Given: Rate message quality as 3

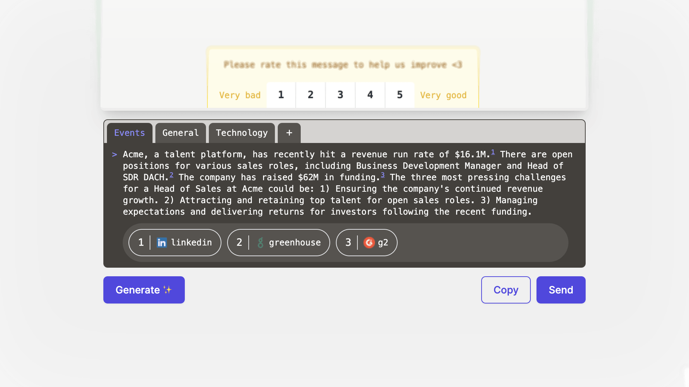Looking at the screenshot, I should (340, 95).
